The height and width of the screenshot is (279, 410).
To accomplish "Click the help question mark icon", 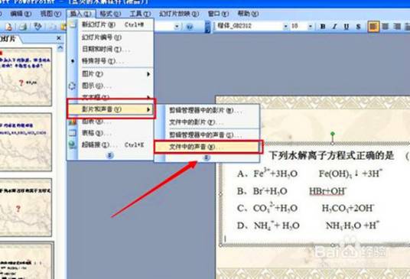I will tap(190, 27).
